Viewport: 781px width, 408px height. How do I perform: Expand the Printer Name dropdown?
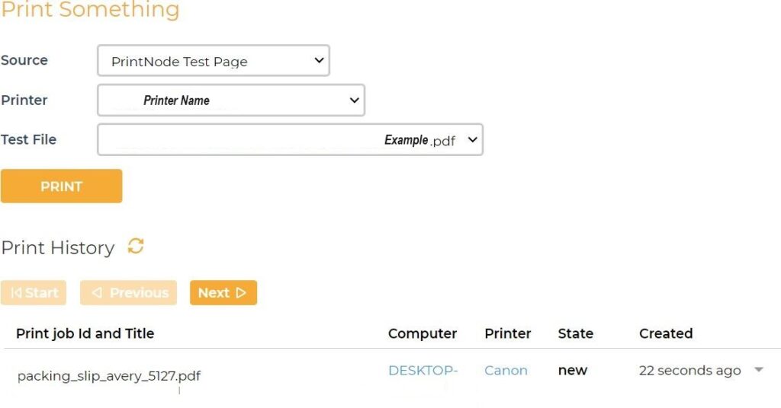click(230, 100)
